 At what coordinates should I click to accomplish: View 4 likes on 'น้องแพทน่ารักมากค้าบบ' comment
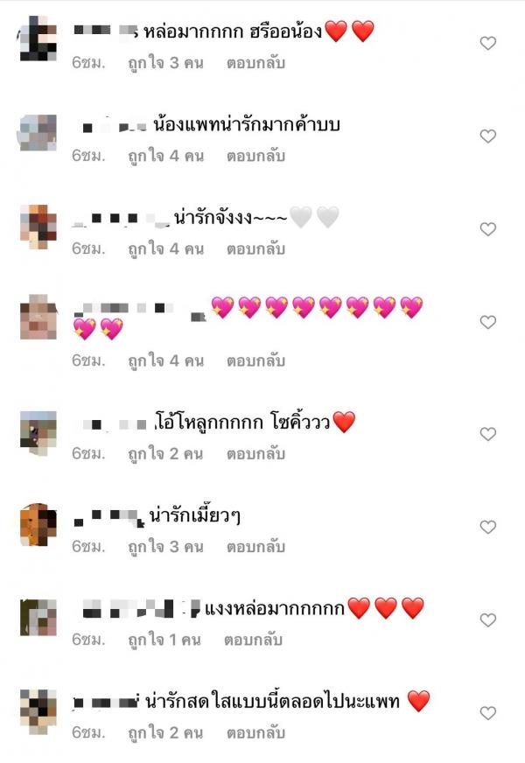point(165,157)
